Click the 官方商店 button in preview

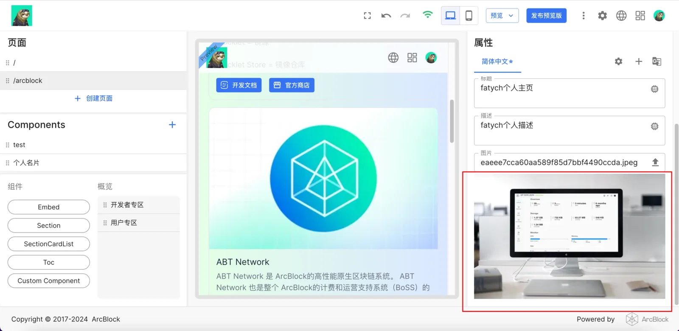point(292,85)
